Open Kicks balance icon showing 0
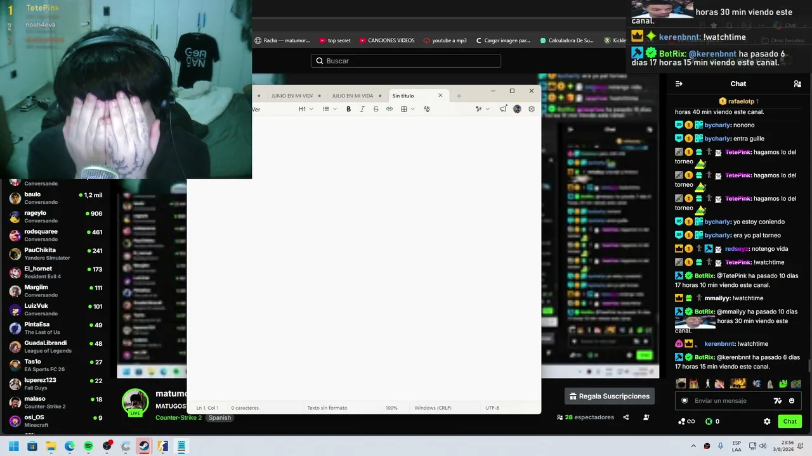 (712, 422)
